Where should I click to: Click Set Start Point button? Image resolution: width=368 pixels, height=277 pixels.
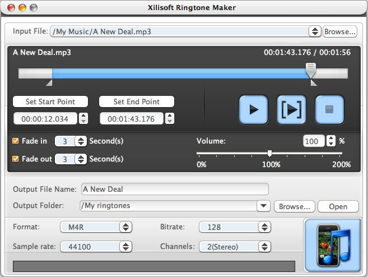[x=51, y=101]
